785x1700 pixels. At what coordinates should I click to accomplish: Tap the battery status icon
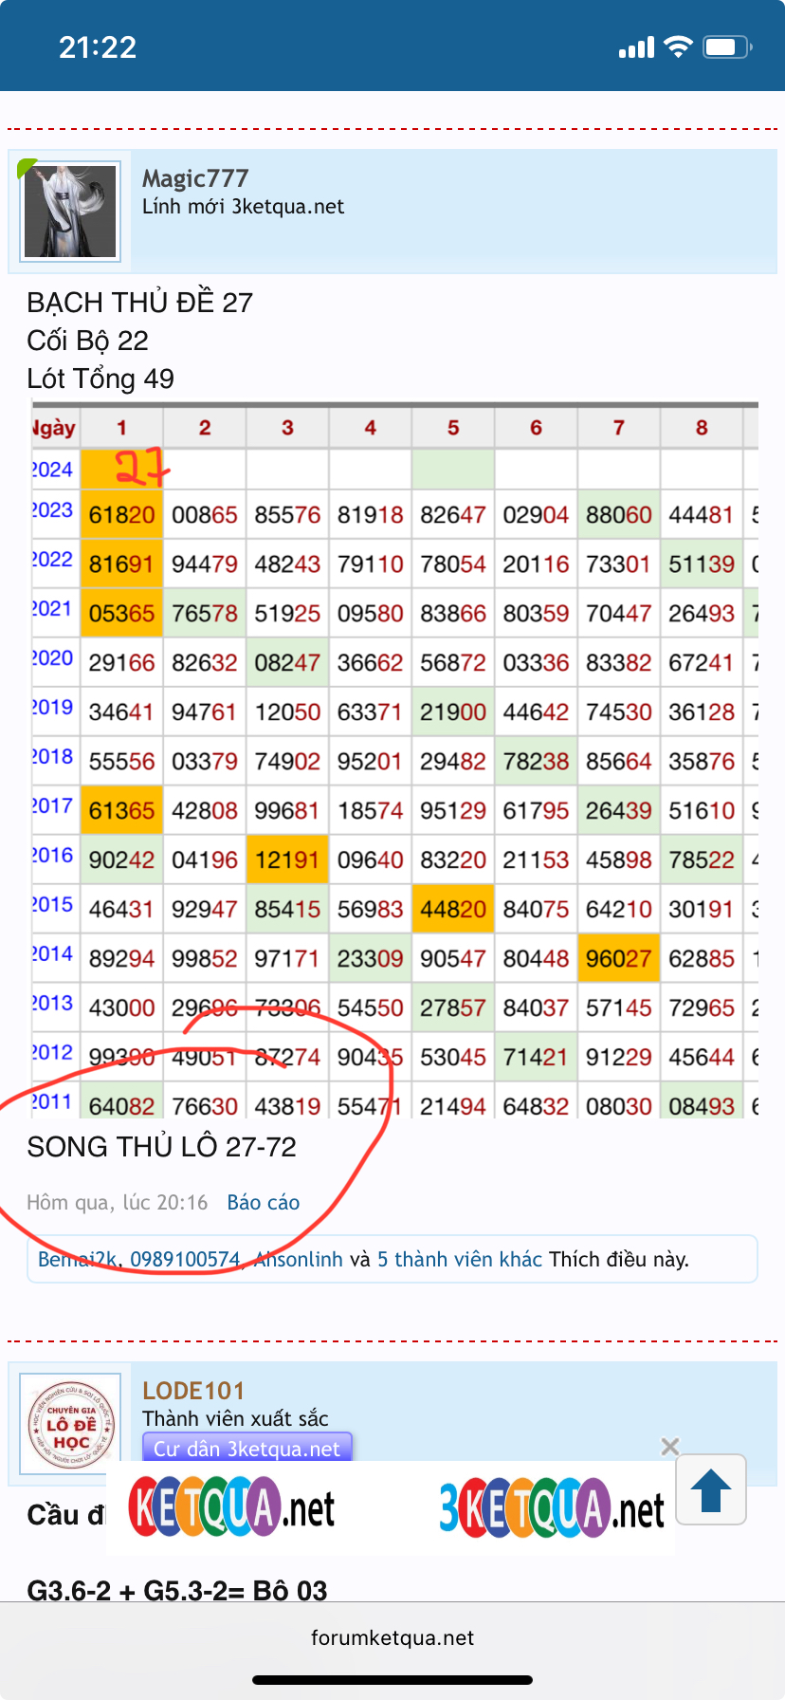click(x=727, y=47)
